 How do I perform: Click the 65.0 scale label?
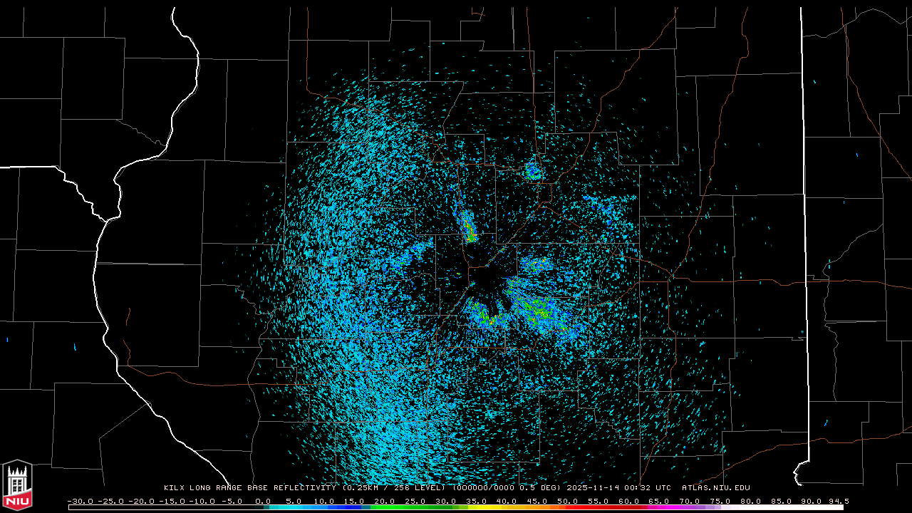(658, 501)
